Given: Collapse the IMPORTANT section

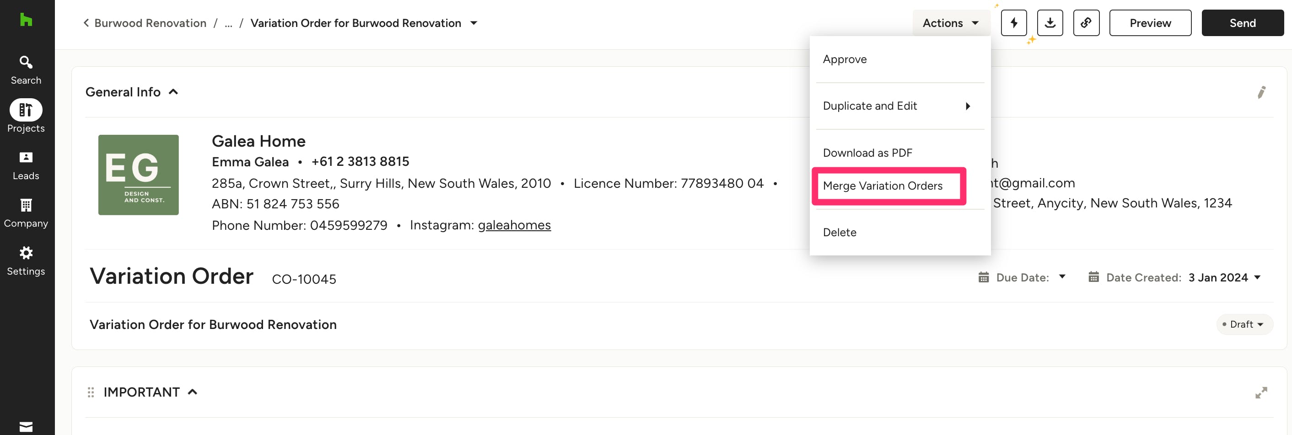Looking at the screenshot, I should [193, 393].
